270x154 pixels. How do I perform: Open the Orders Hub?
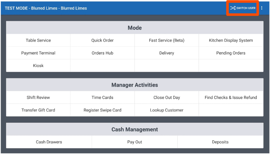click(x=102, y=53)
